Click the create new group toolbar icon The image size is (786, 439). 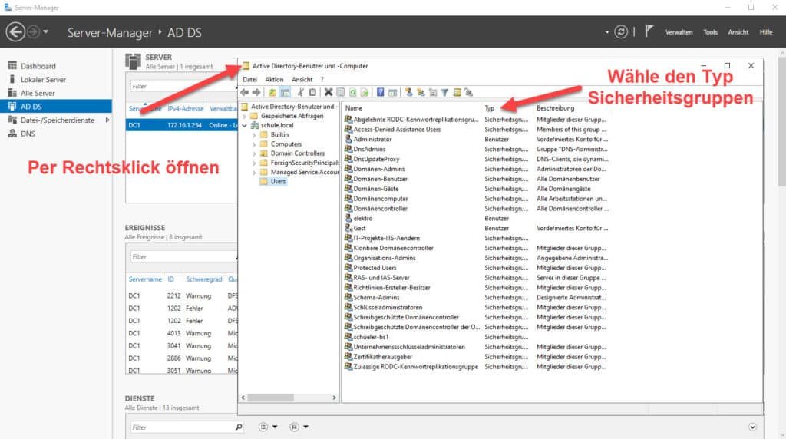pyautogui.click(x=421, y=92)
